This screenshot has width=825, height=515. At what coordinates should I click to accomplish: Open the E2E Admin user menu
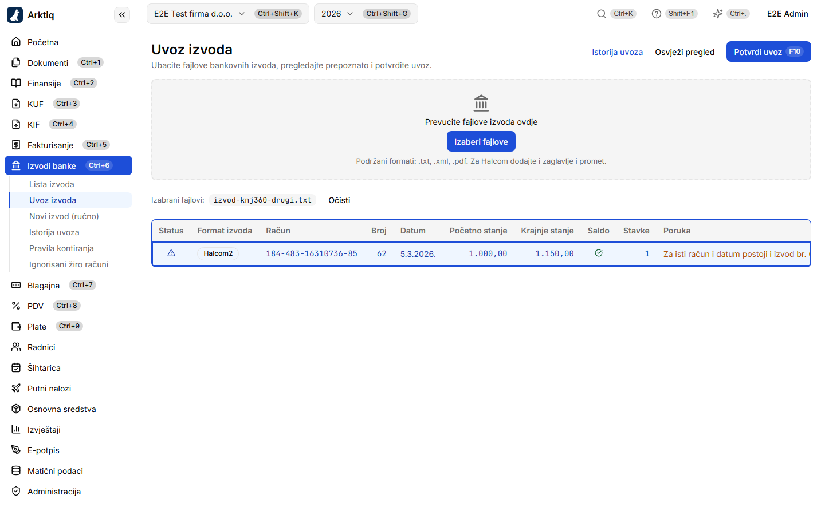coord(788,14)
